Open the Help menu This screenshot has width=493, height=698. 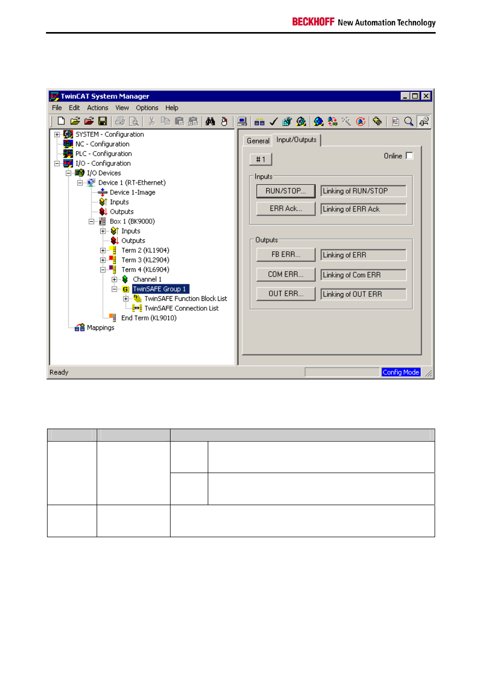click(x=172, y=108)
